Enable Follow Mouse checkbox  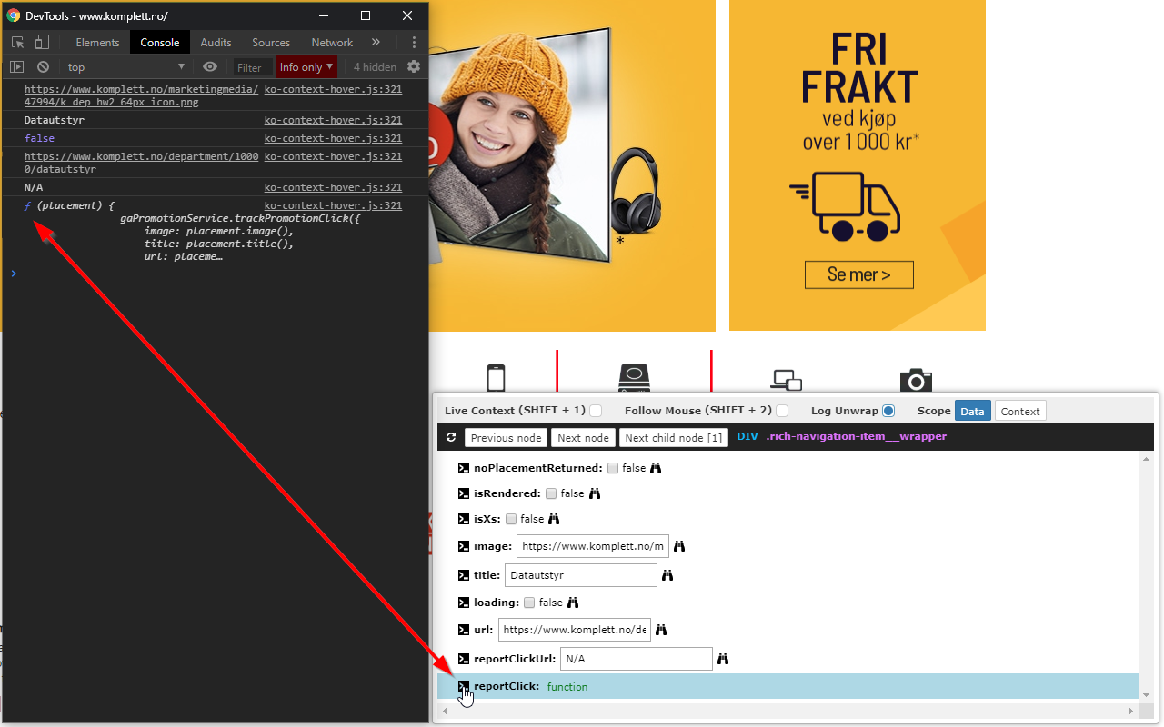click(x=782, y=411)
